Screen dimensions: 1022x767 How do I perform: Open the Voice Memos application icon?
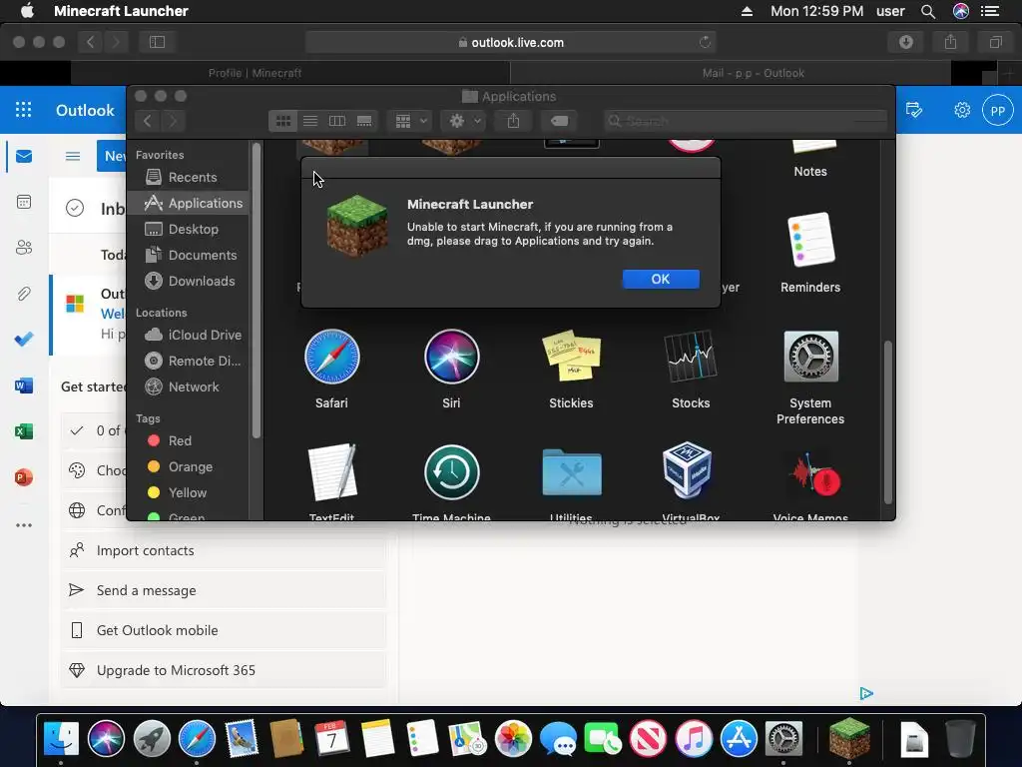click(813, 476)
